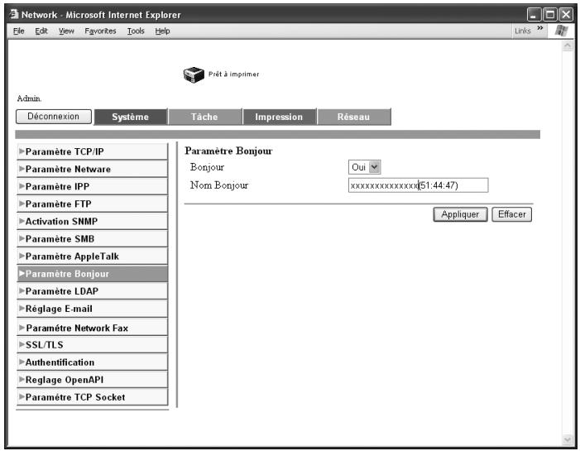This screenshot has width=580, height=451.
Task: Click the printer status icon
Action: pos(194,74)
